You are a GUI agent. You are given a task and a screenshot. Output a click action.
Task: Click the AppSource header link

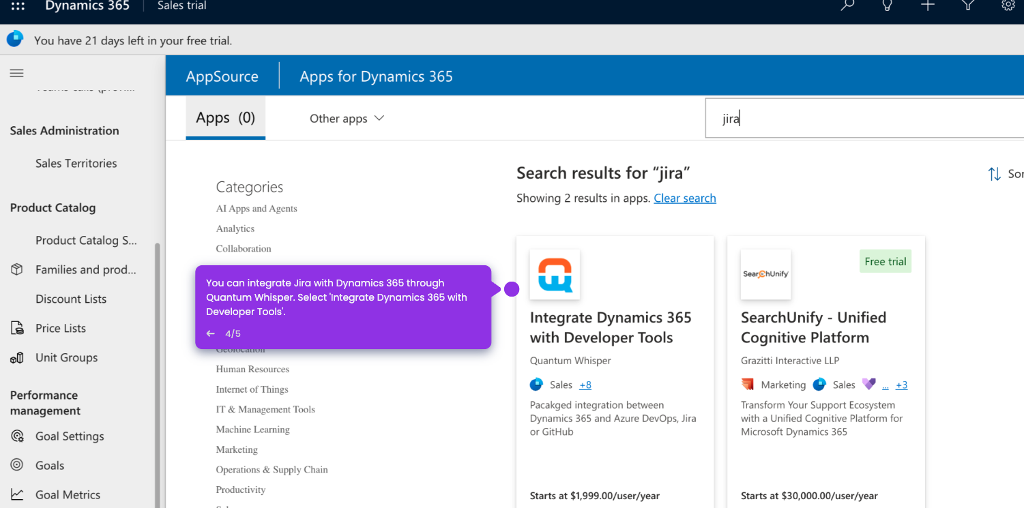[222, 76]
